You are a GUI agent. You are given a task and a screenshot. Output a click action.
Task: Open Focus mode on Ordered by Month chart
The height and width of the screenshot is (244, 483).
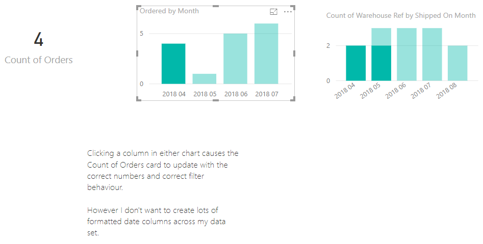pyautogui.click(x=273, y=11)
